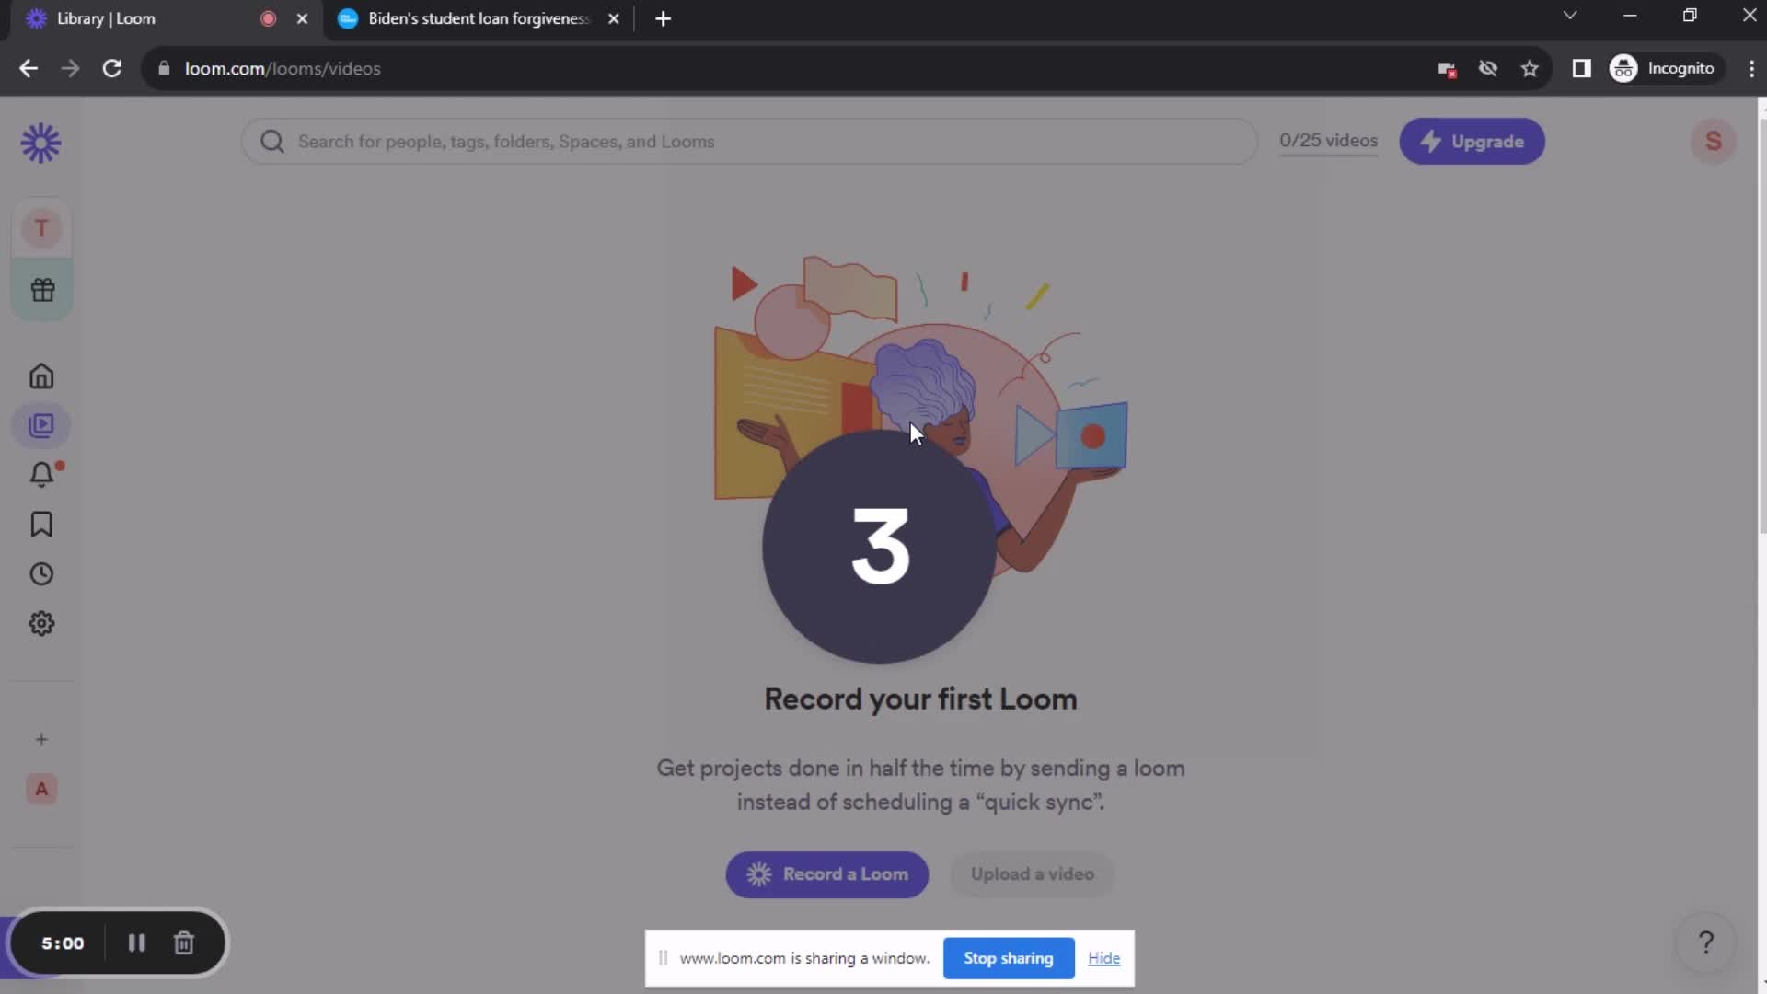1767x994 pixels.
Task: Toggle the incognito mode indicator
Action: pos(1664,68)
